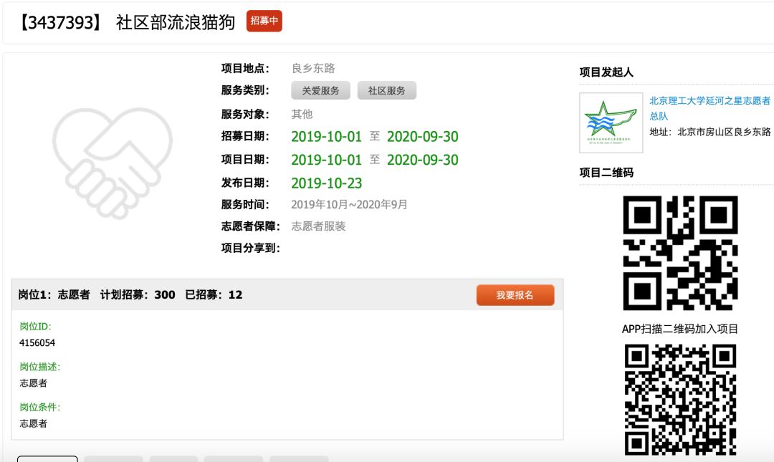Click the 志愿者服装 guarantee text

[x=318, y=226]
